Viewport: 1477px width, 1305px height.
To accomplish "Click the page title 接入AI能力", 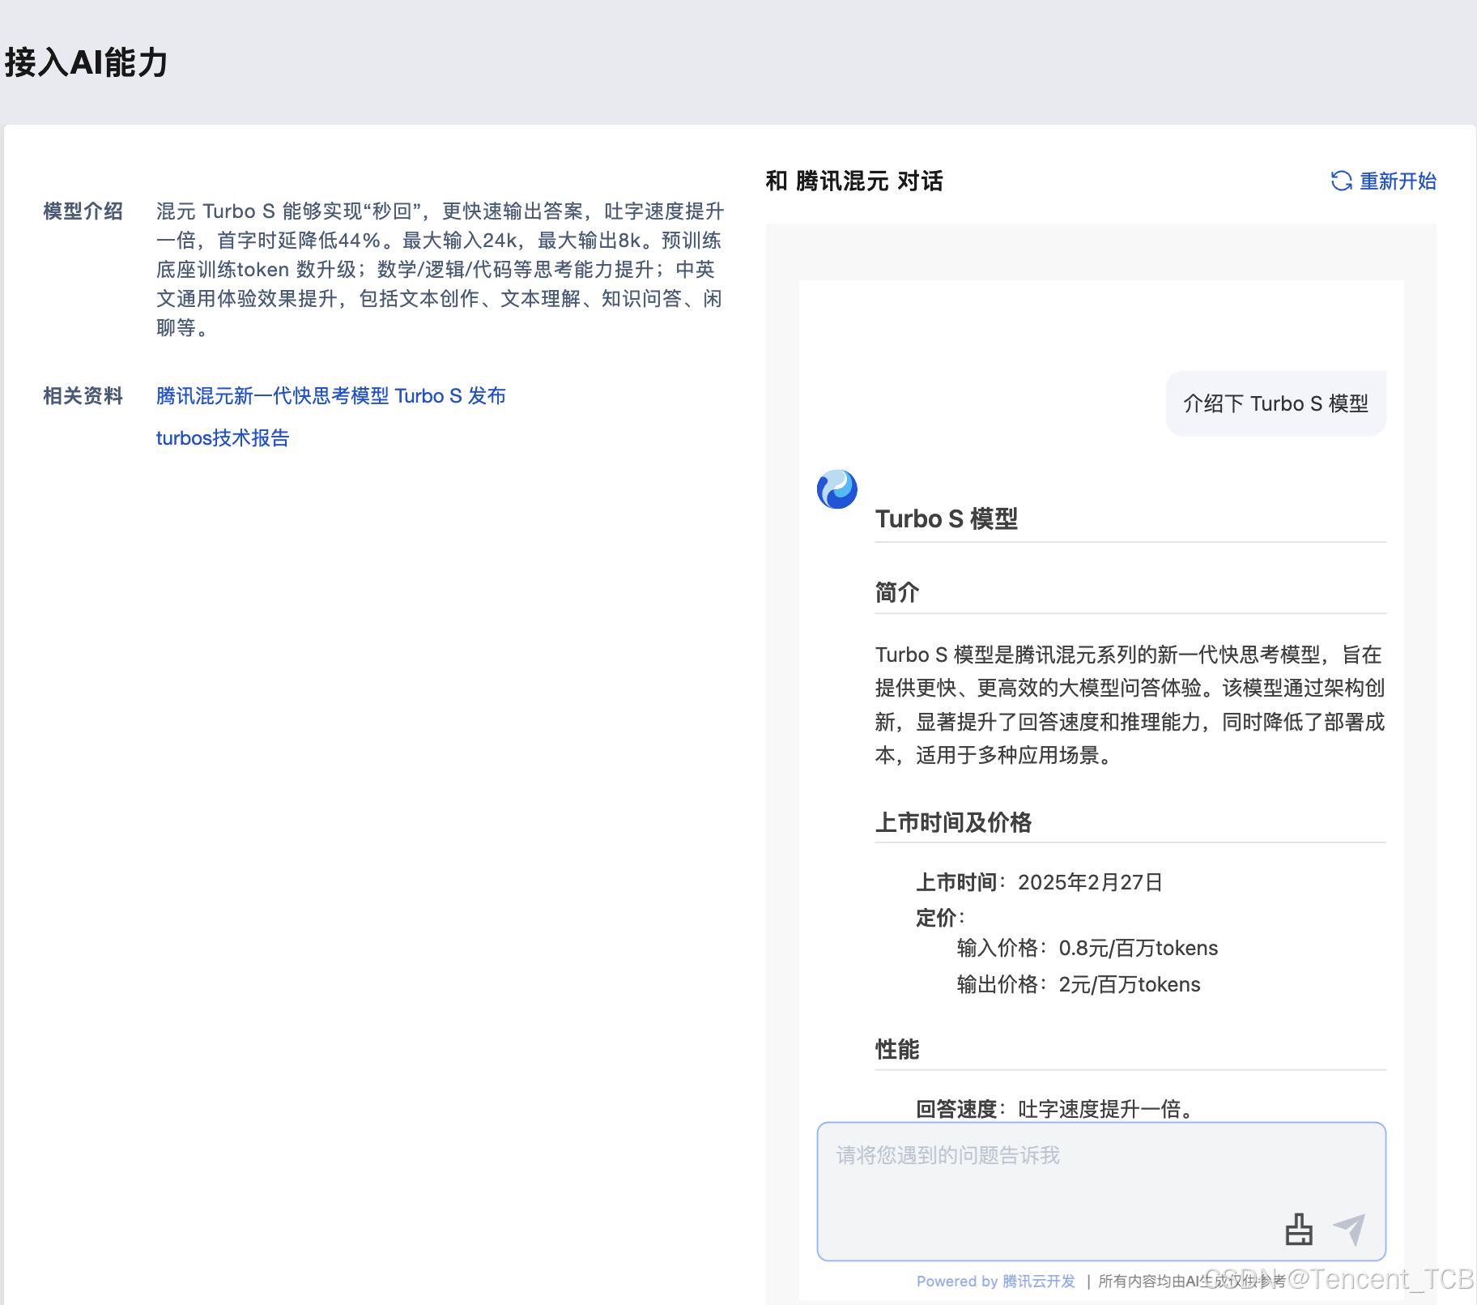I will [x=87, y=62].
